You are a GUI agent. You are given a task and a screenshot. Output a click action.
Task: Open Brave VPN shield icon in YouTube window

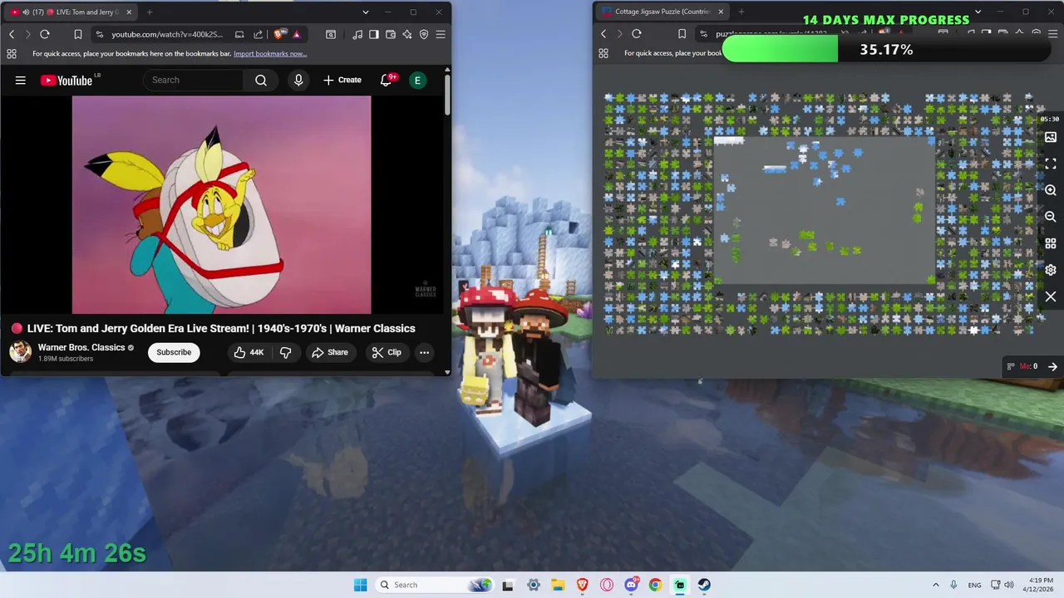(x=424, y=34)
